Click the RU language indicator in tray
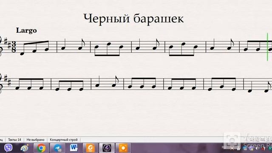 tap(224, 147)
